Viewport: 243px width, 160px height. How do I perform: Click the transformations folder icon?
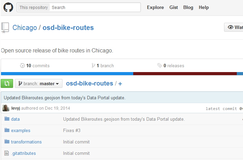[x=7, y=142]
